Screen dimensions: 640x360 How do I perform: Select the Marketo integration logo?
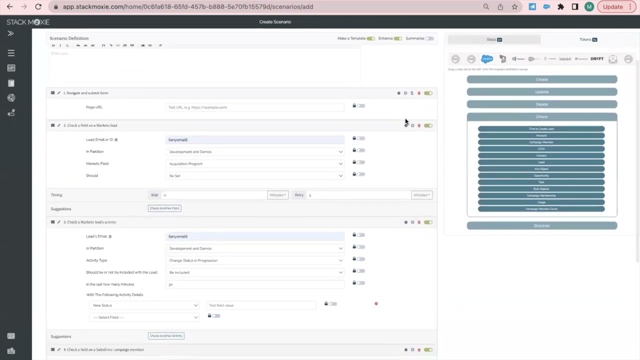coord(518,59)
